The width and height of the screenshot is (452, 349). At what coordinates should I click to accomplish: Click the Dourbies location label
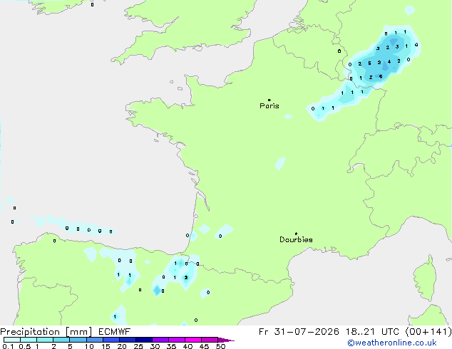click(x=296, y=239)
